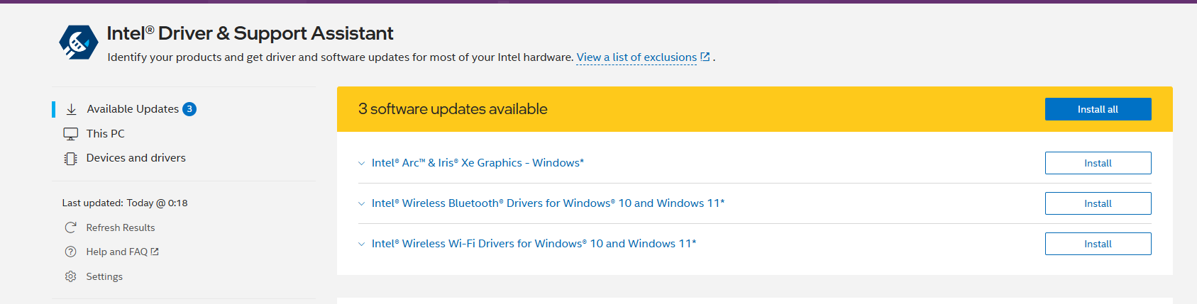
Task: Open the Devices and drivers section
Action: (136, 158)
